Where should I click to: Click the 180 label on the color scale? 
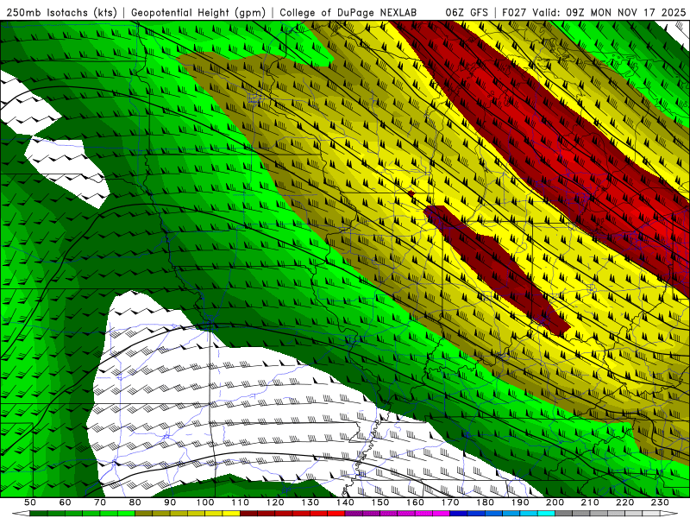tap(485, 502)
